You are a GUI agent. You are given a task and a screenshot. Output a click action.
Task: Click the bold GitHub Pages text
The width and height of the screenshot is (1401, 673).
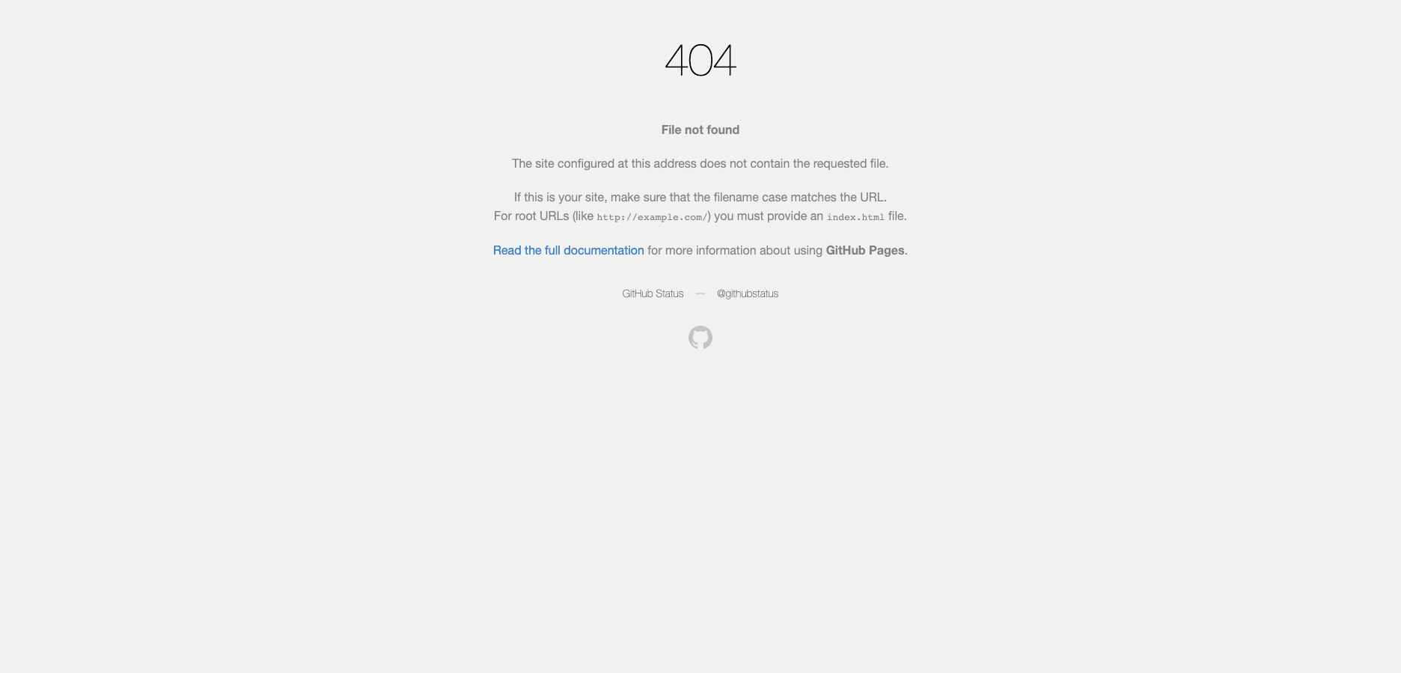tap(865, 250)
